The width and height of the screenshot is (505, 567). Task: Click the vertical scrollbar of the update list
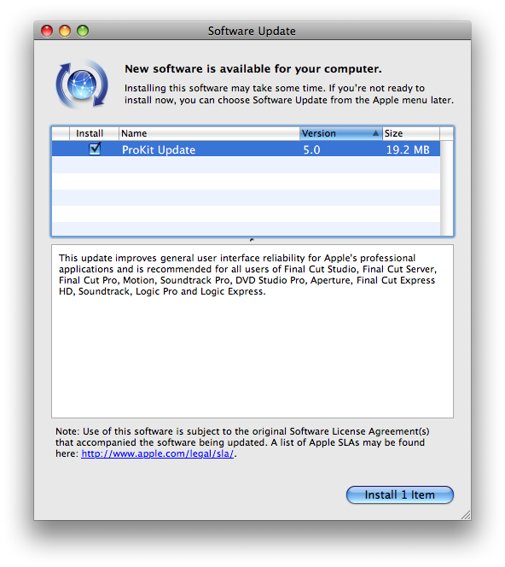coord(446,188)
